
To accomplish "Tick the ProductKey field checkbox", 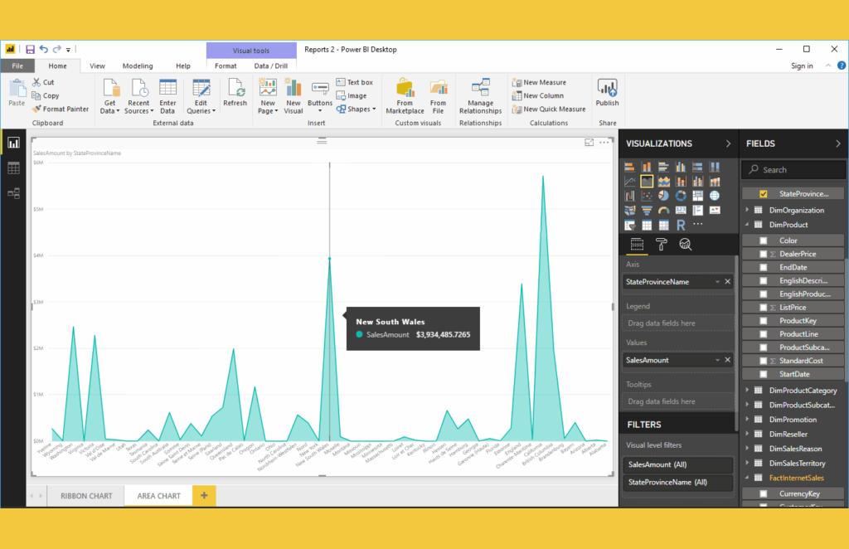I will pos(764,320).
